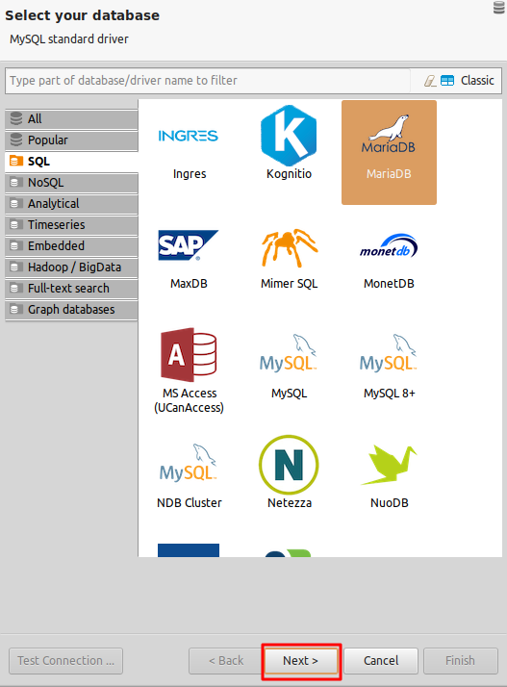Select the MS Access (UCanAccess) icon

tap(189, 354)
